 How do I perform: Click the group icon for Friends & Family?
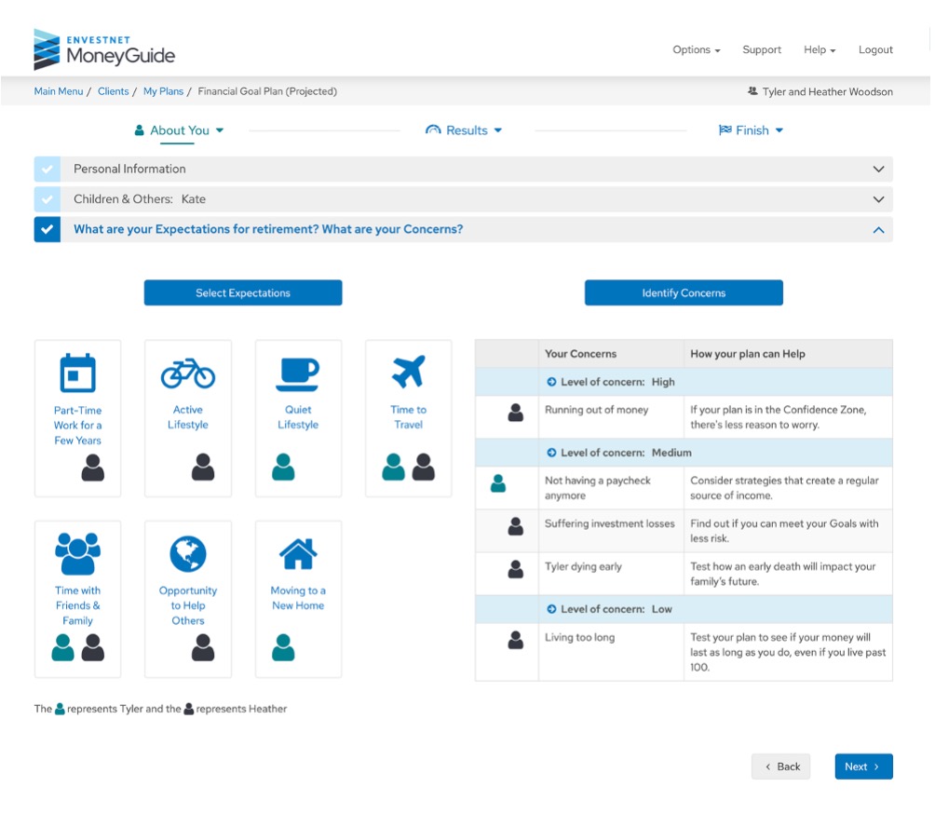click(x=77, y=553)
